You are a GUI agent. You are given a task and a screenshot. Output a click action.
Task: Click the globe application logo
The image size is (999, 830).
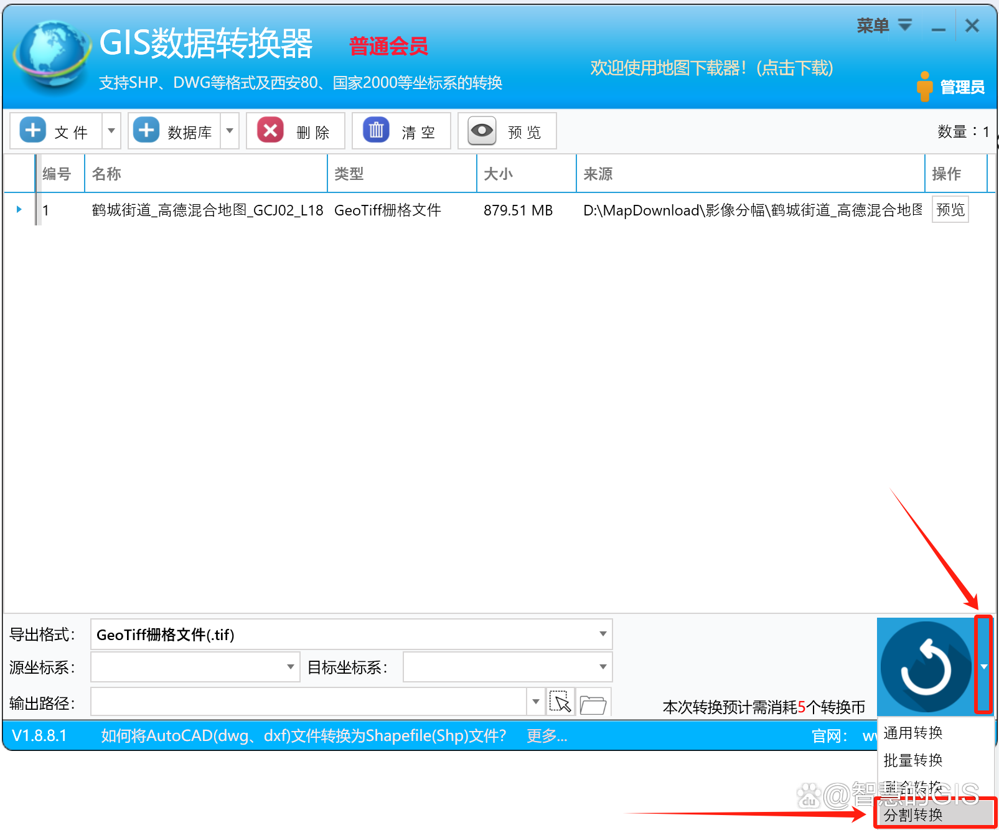pyautogui.click(x=52, y=56)
